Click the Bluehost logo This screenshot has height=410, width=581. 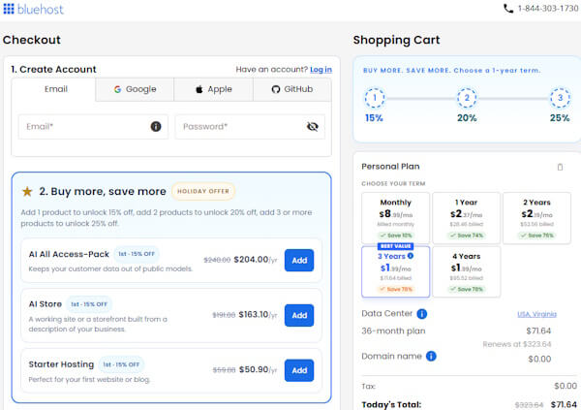coord(33,9)
